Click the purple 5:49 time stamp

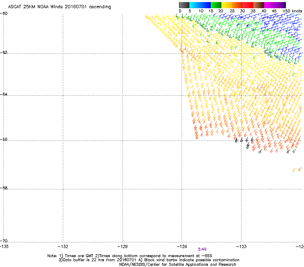202,249
